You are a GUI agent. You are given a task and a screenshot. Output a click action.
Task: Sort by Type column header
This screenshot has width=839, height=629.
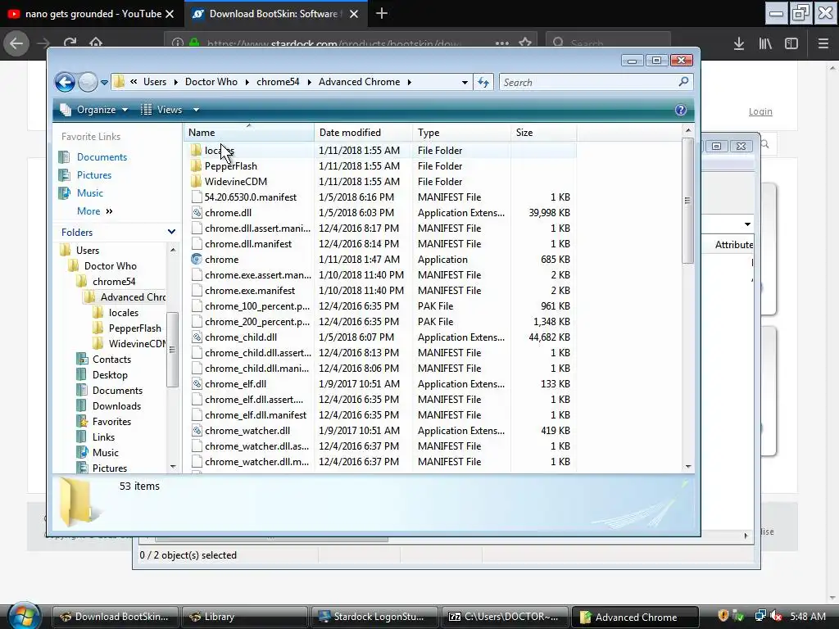(x=461, y=132)
